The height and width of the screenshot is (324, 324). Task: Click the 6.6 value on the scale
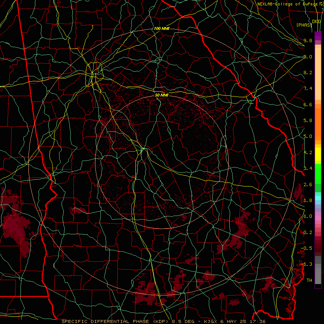(x=308, y=104)
